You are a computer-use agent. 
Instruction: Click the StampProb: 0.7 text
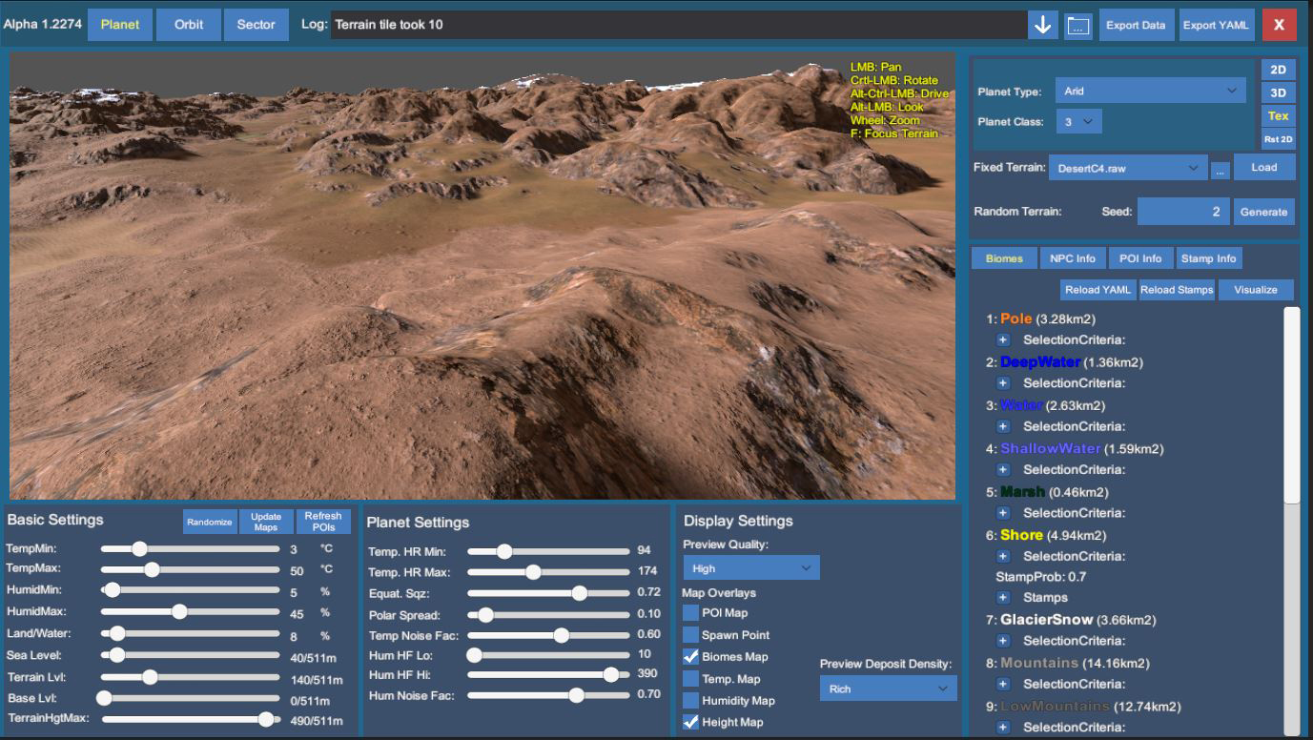[1040, 577]
